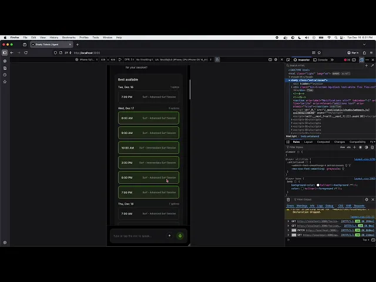Toggle the .cls class panel

click(348, 147)
